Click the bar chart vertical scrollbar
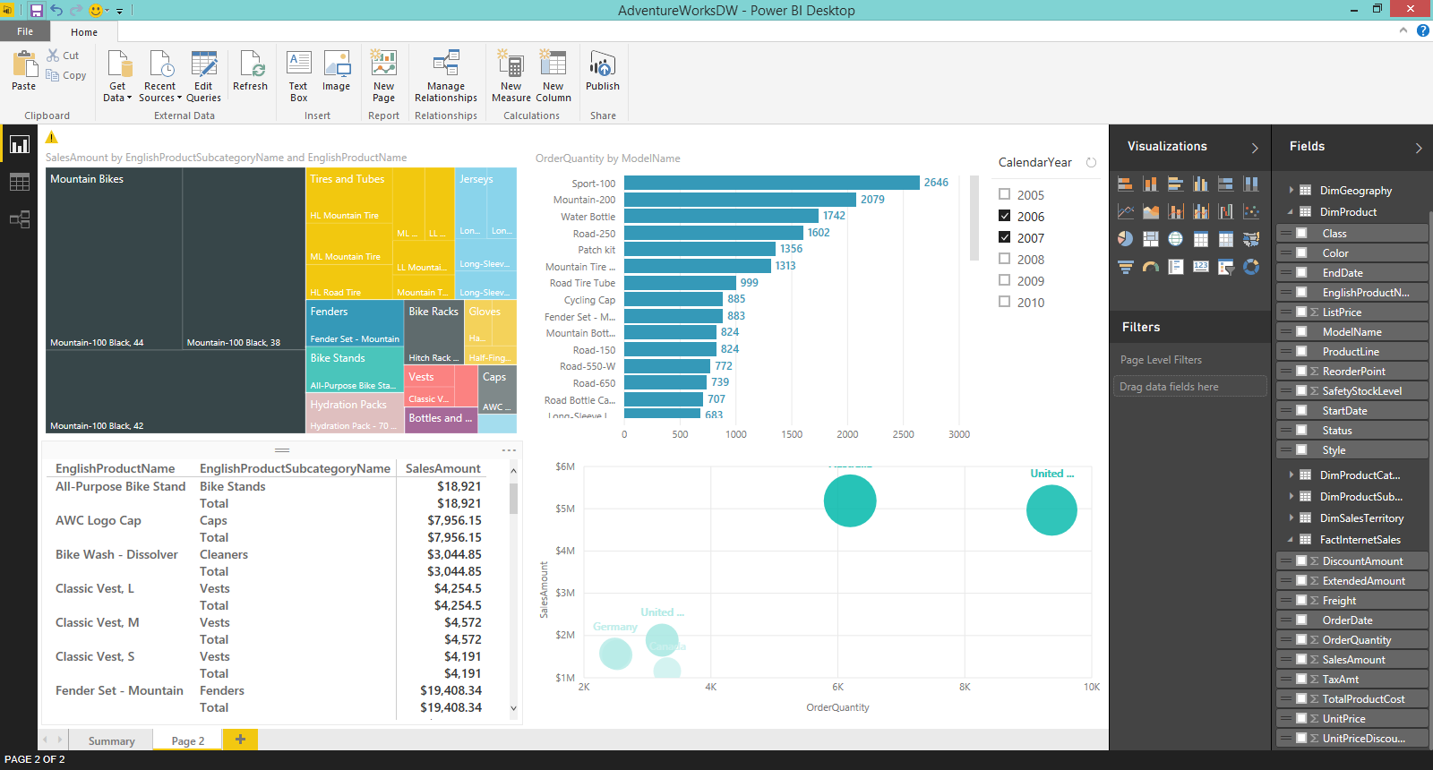The image size is (1433, 770). coord(974,219)
